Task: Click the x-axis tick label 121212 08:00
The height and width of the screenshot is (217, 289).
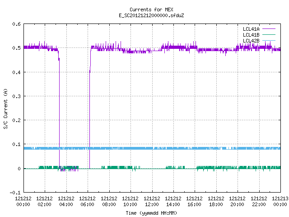Action: click(109, 202)
